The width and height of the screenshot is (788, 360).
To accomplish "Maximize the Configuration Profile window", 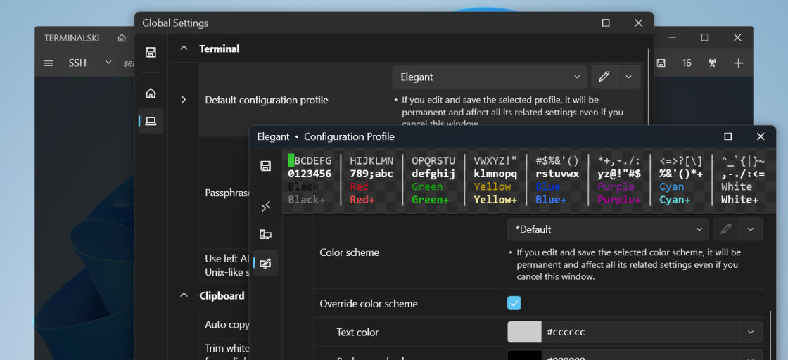I will click(727, 136).
